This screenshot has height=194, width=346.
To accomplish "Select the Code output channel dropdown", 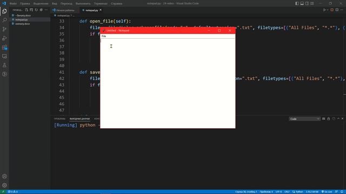I will pos(304,119).
